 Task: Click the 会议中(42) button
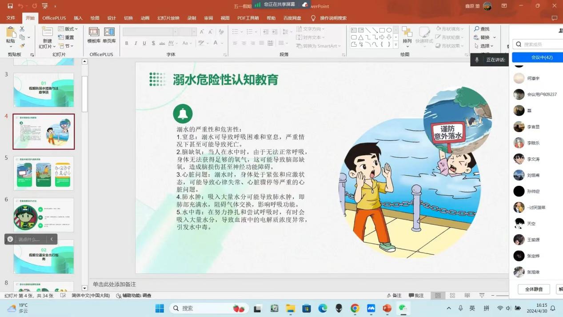click(539, 57)
